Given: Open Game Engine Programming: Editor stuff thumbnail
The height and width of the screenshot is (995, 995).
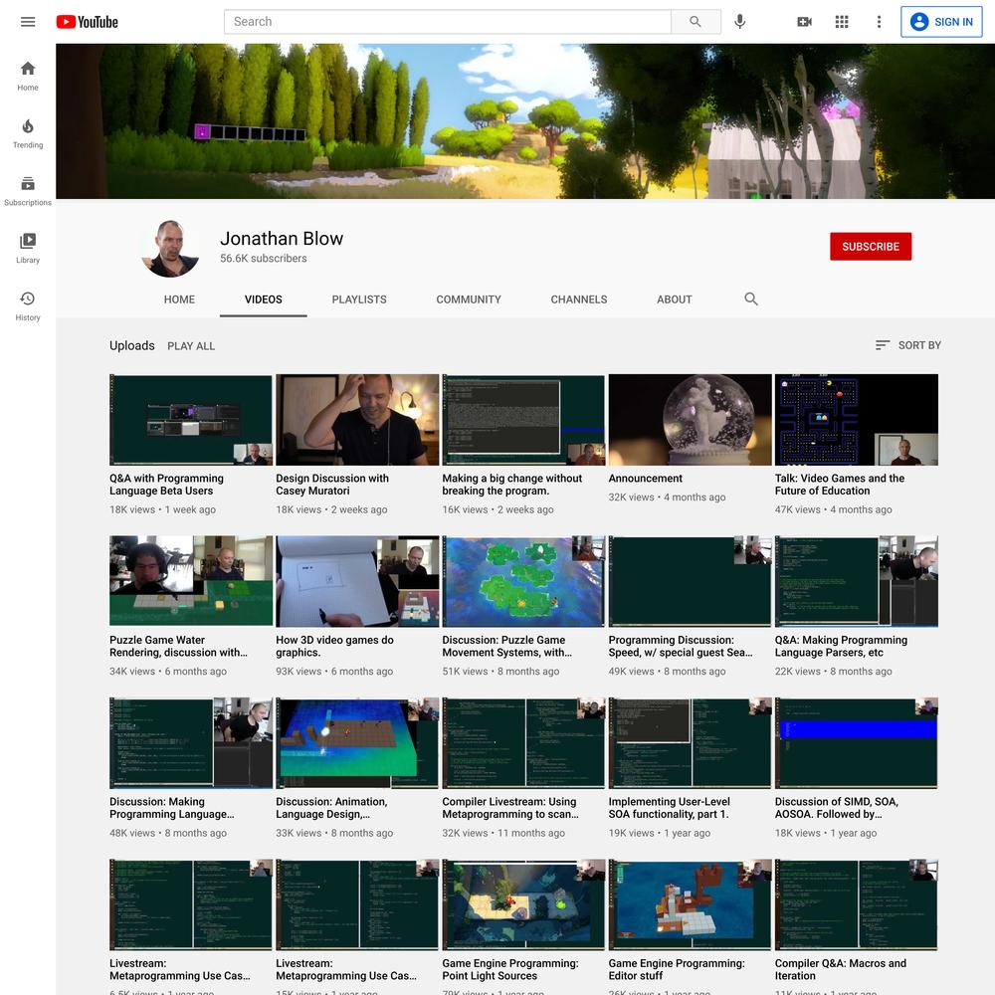Looking at the screenshot, I should coord(690,904).
